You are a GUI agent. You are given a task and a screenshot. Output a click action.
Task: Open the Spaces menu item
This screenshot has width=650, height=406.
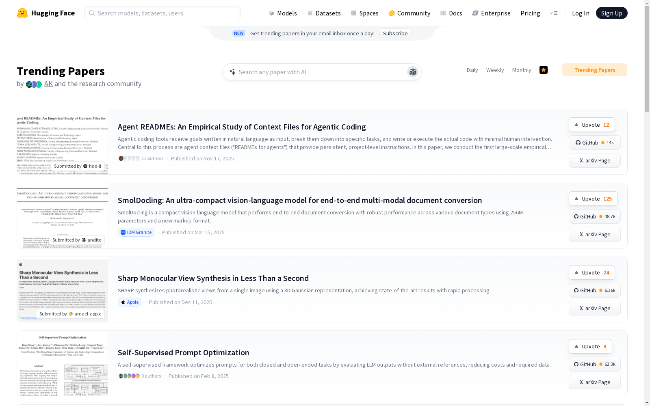[x=364, y=13]
